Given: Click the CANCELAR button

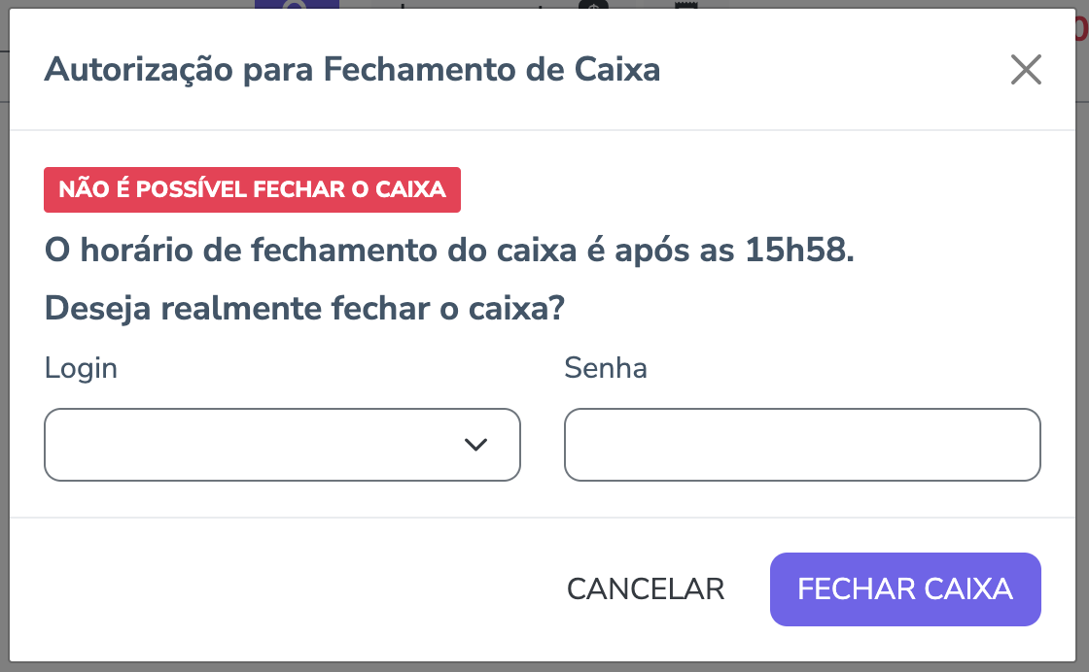Looking at the screenshot, I should [646, 589].
